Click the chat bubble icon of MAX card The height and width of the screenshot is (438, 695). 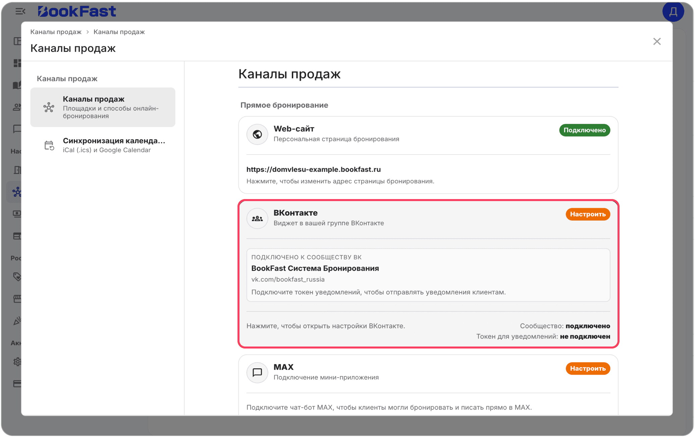[257, 373]
